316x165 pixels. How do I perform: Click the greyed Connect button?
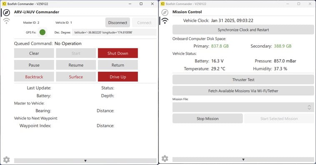coord(144,23)
